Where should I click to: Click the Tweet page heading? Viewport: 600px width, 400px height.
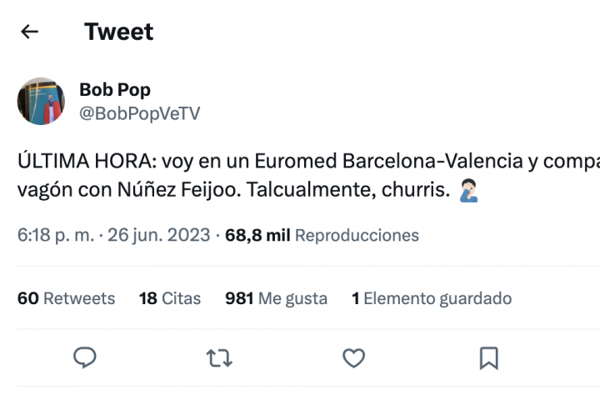[119, 32]
